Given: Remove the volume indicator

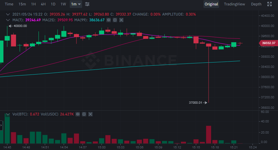Looking at the screenshot, I should pos(90,114).
